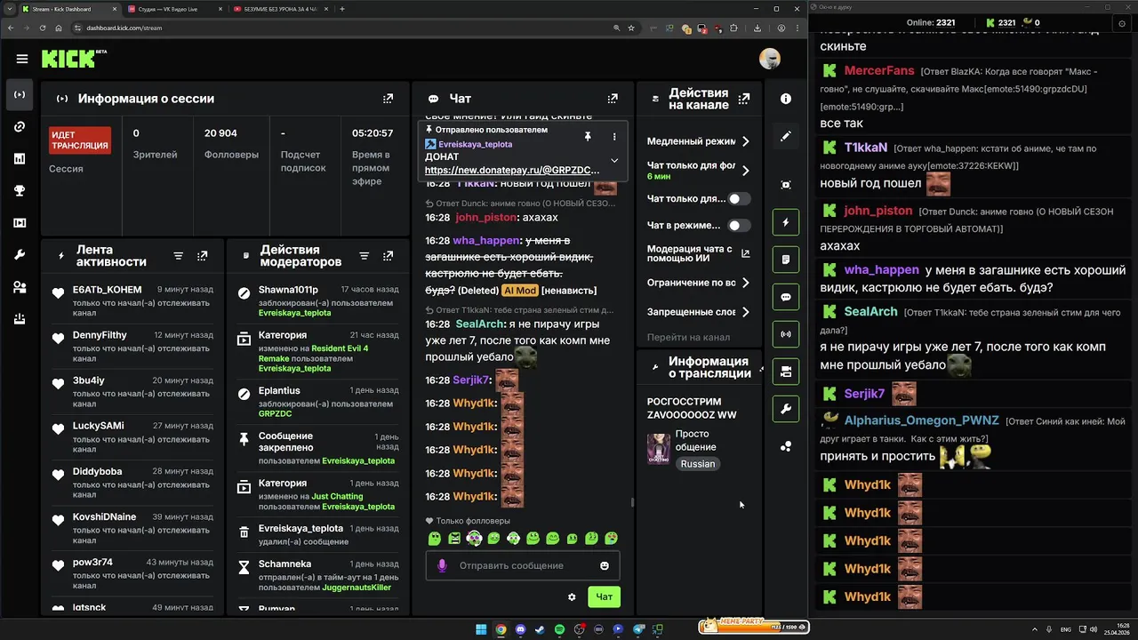Viewport: 1138px width, 640px height.
Task: Select the stream icon in left sidebar
Action: (x=20, y=94)
